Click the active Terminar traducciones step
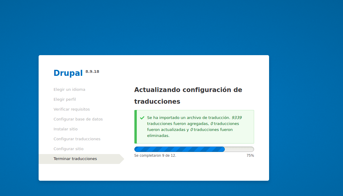This screenshot has width=343, height=196. (x=75, y=159)
